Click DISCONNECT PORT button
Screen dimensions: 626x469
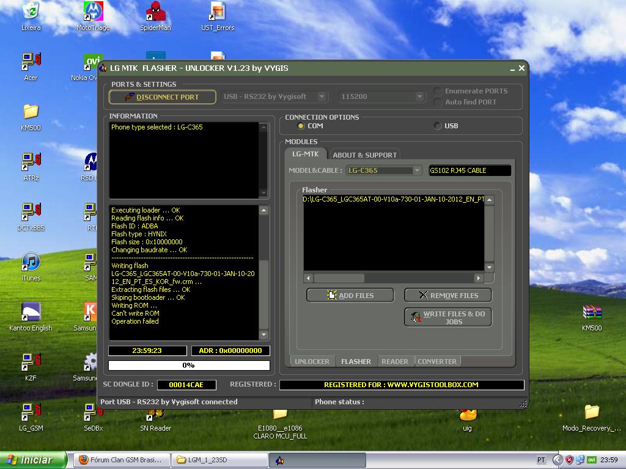click(x=162, y=97)
